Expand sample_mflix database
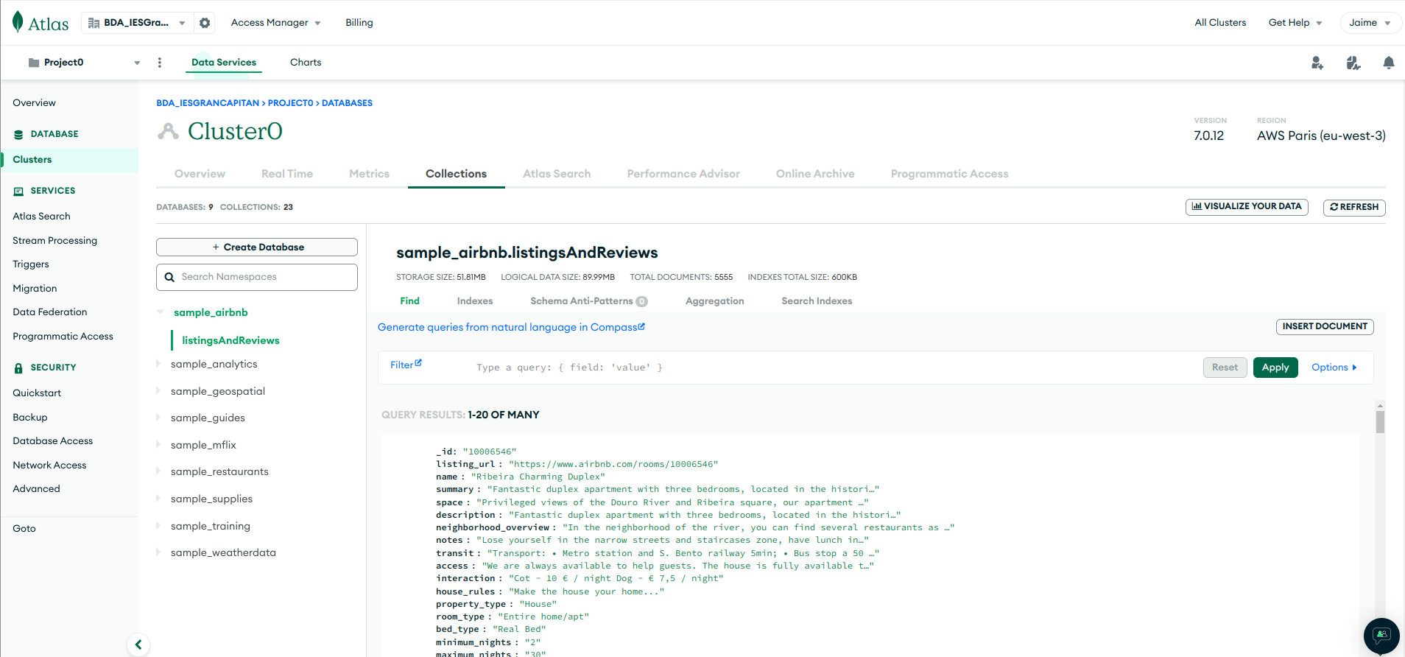This screenshot has height=657, width=1405. (158, 445)
